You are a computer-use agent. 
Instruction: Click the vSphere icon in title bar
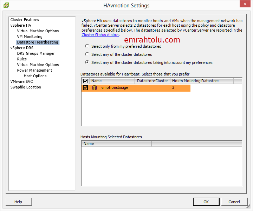coord(6,5)
